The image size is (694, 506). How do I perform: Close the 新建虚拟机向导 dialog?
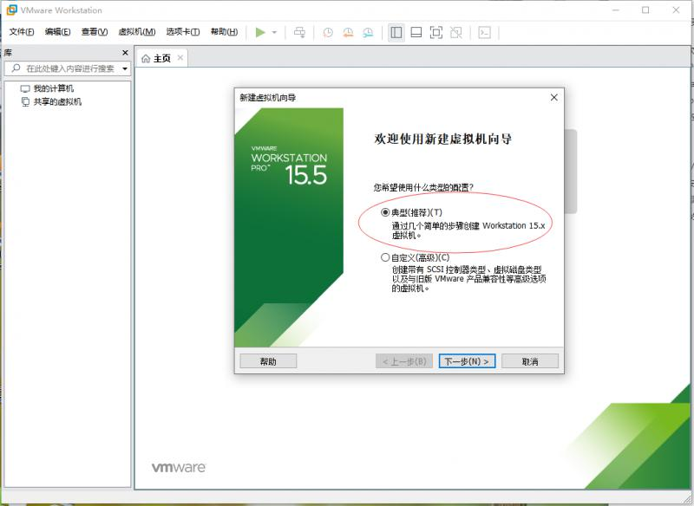[553, 97]
